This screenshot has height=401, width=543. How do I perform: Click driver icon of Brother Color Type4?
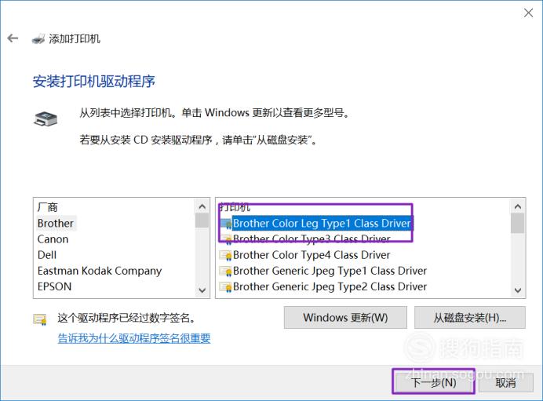(225, 255)
